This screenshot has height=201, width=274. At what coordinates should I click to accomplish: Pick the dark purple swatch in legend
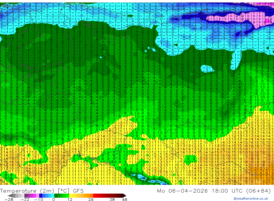(x=26, y=196)
